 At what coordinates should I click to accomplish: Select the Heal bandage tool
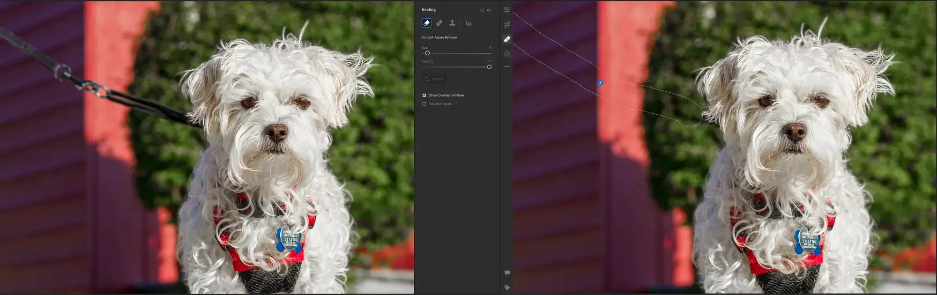(439, 23)
